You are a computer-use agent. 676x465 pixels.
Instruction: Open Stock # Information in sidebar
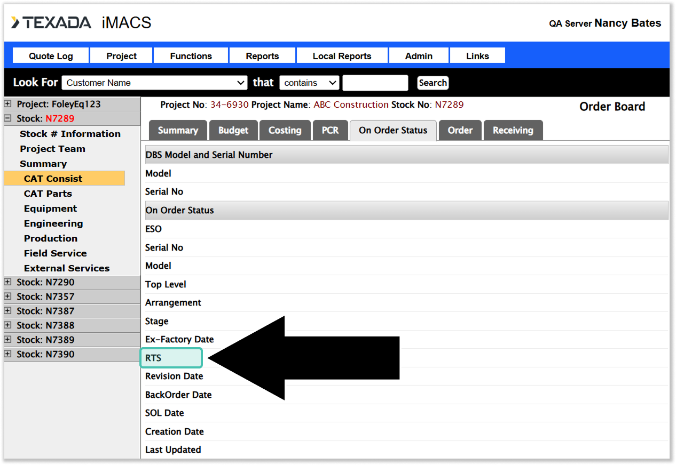70,134
